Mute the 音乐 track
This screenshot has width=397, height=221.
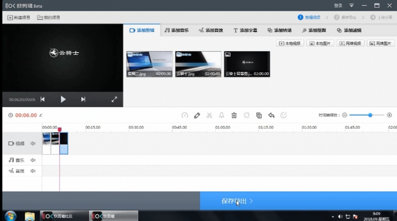tap(33, 160)
